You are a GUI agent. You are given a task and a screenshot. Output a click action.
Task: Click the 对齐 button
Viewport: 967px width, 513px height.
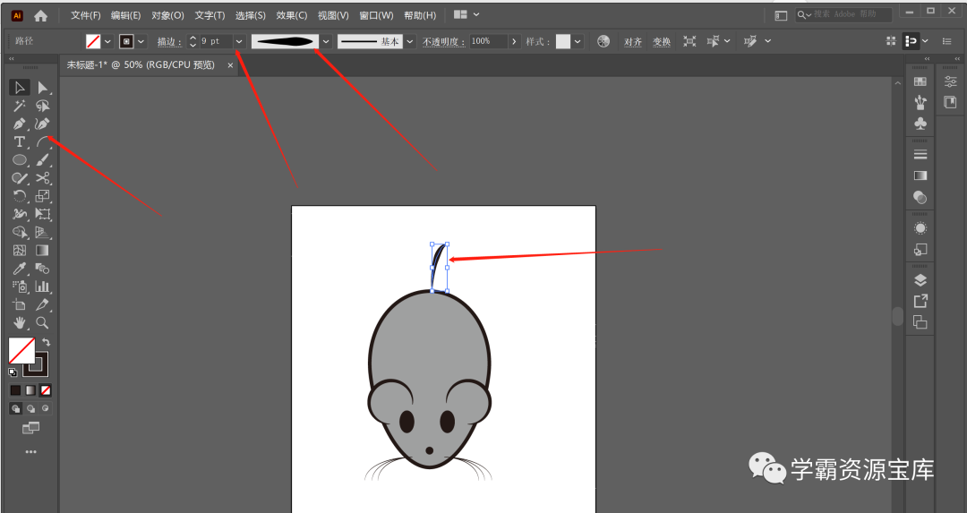pyautogui.click(x=633, y=42)
